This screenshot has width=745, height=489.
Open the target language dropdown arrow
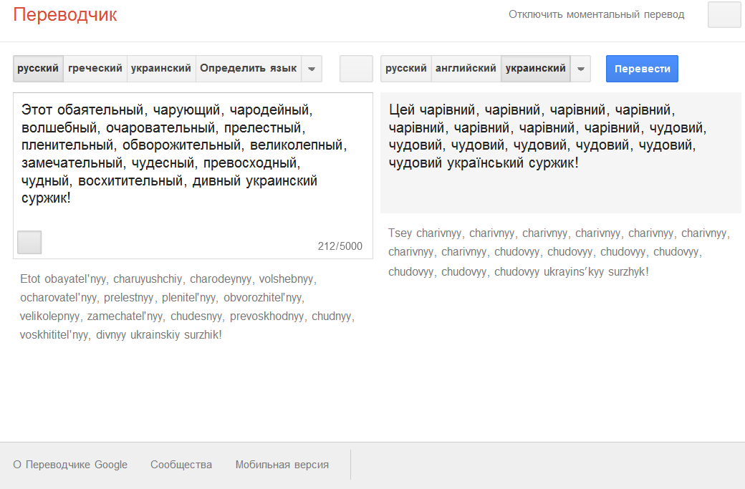coord(581,69)
